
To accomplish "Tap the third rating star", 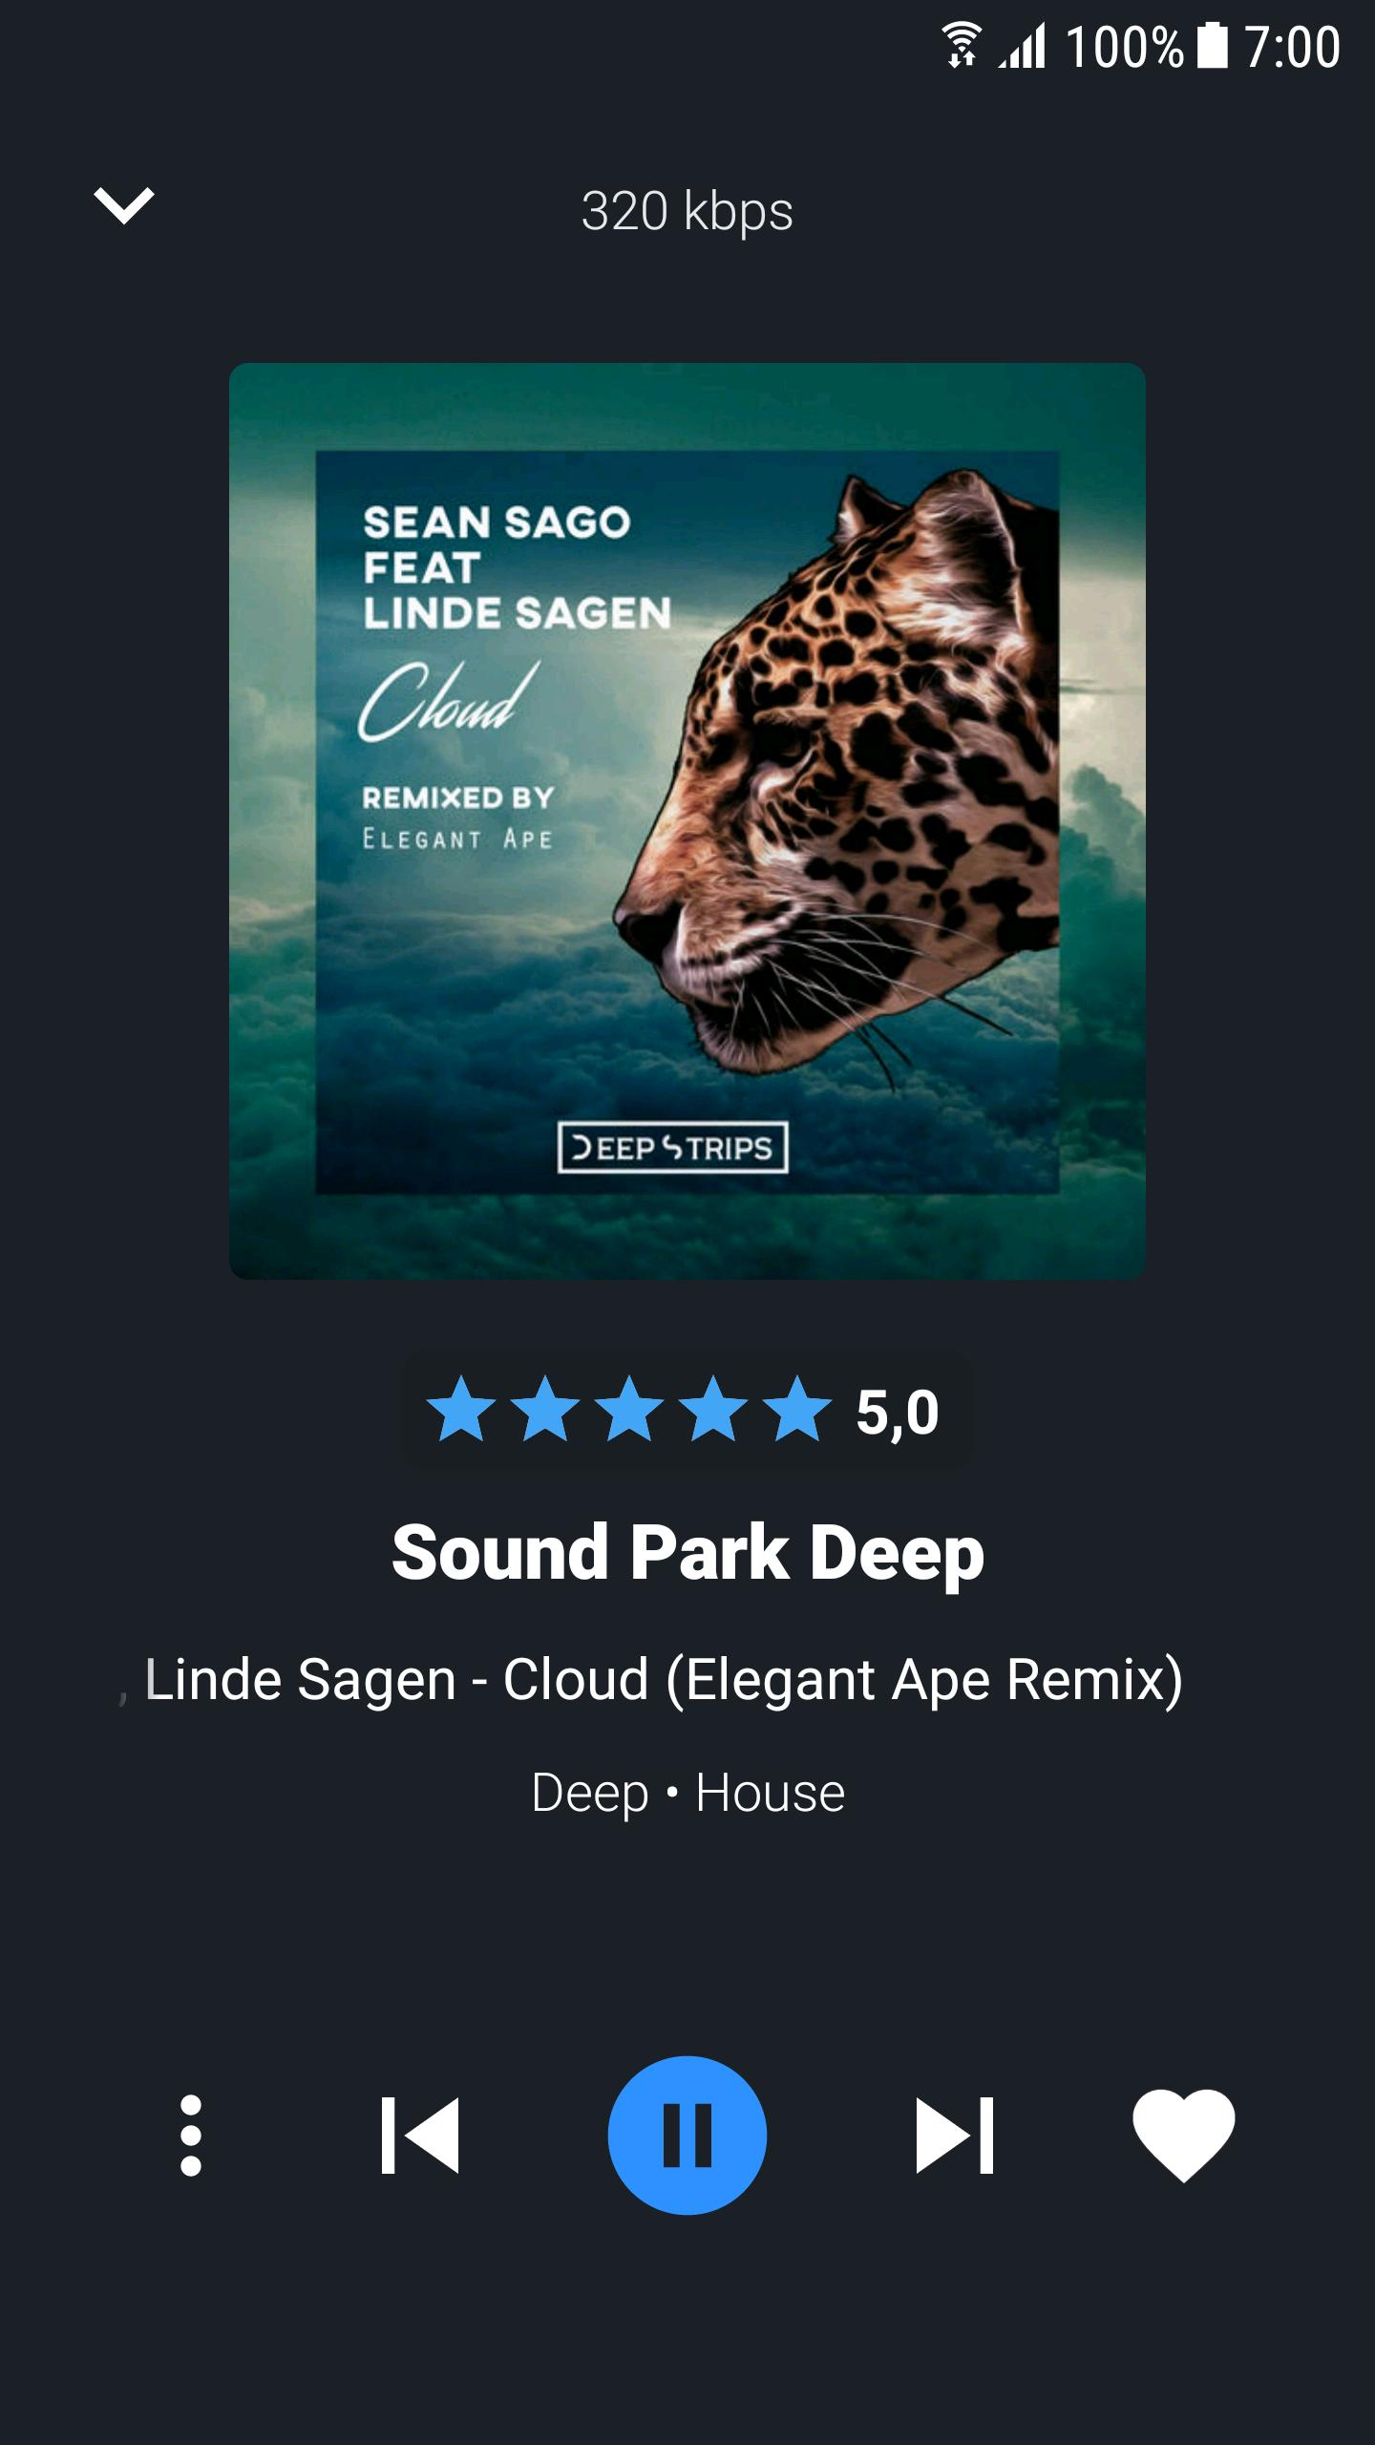I will click(x=629, y=1408).
